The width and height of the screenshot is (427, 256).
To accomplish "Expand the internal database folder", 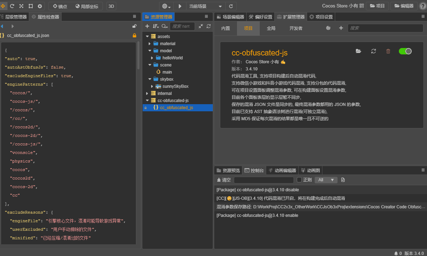I will [147, 94].
